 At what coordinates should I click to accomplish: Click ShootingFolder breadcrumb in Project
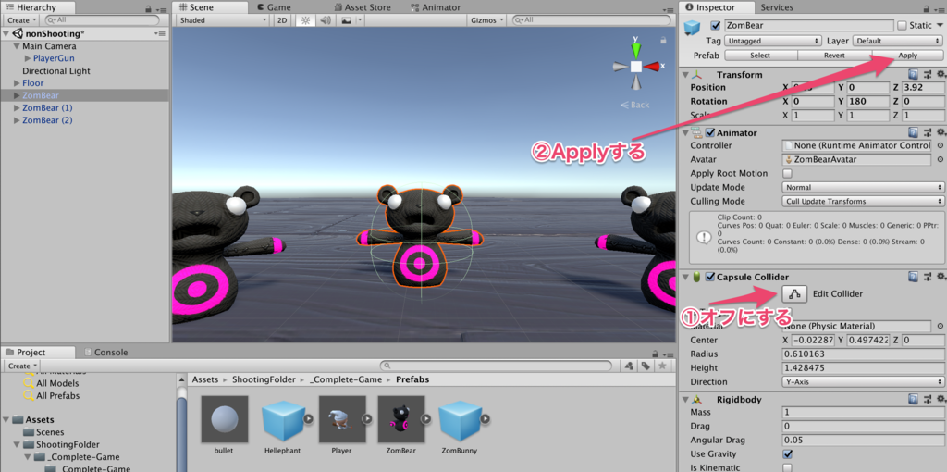tap(264, 379)
